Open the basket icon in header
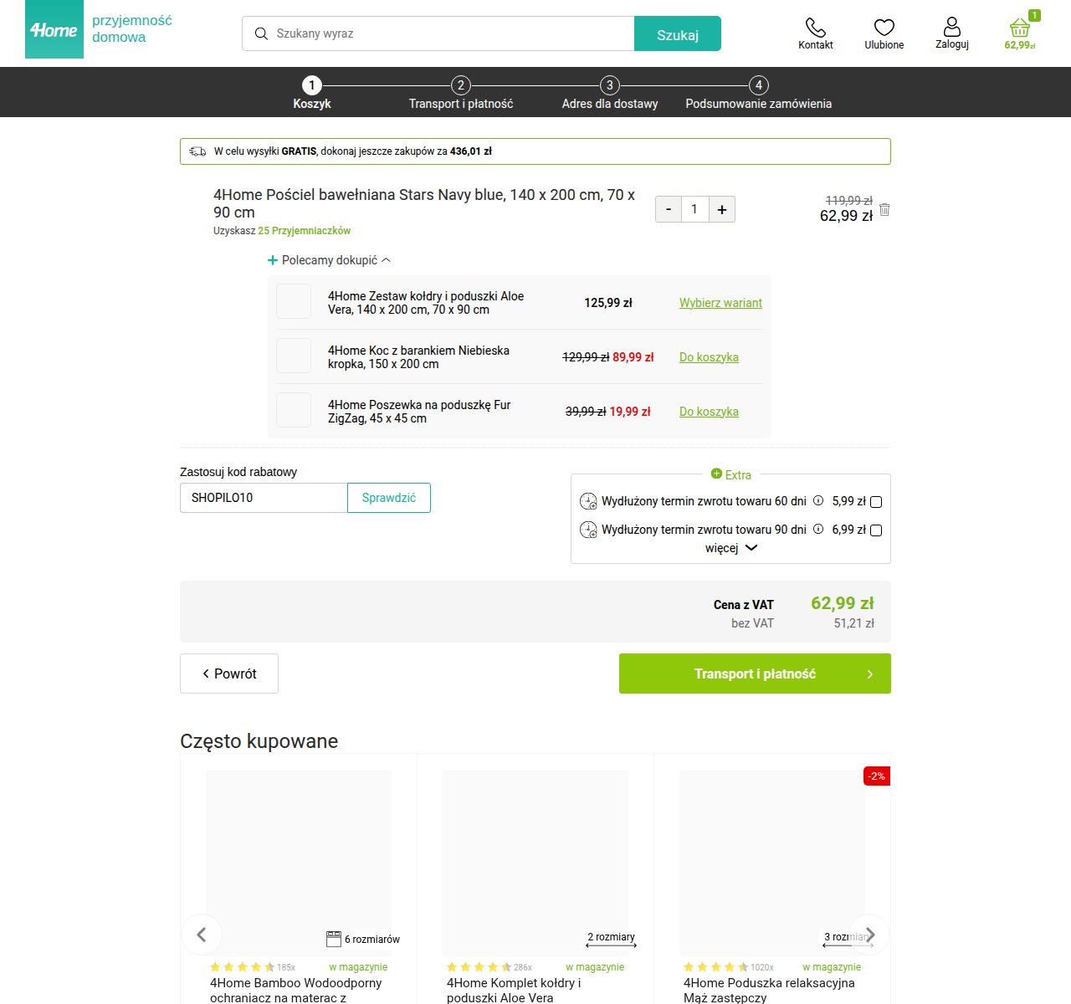Viewport: 1071px width, 1004px height. coord(1019,28)
